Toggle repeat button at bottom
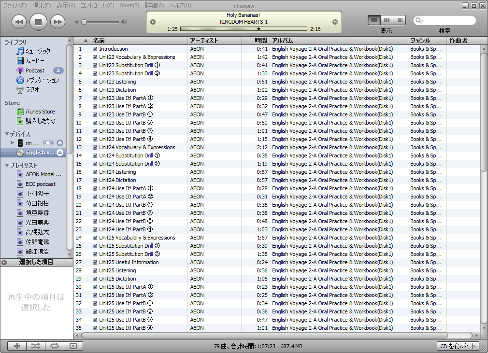The image size is (488, 353). coord(55,346)
